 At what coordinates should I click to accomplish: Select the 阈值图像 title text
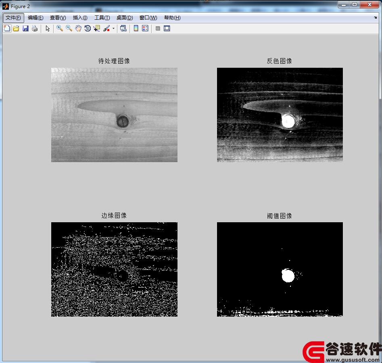point(280,216)
